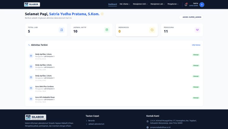Click the Lihat Semua link
The width and height of the screenshot is (228, 129).
(x=196, y=45)
